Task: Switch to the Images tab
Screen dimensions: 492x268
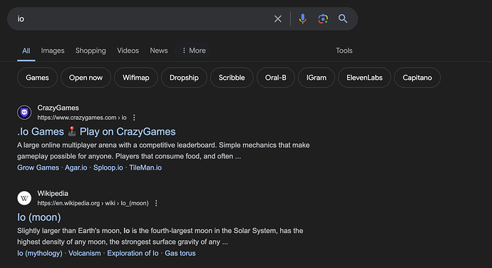Action: tap(52, 51)
